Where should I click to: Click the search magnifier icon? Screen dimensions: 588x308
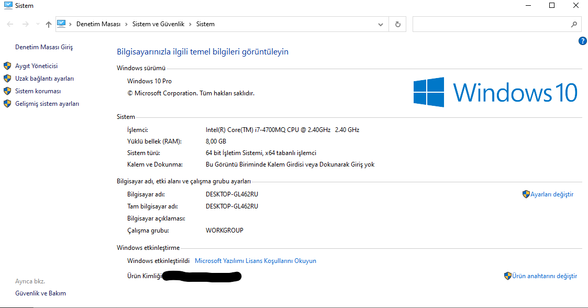[574, 25]
